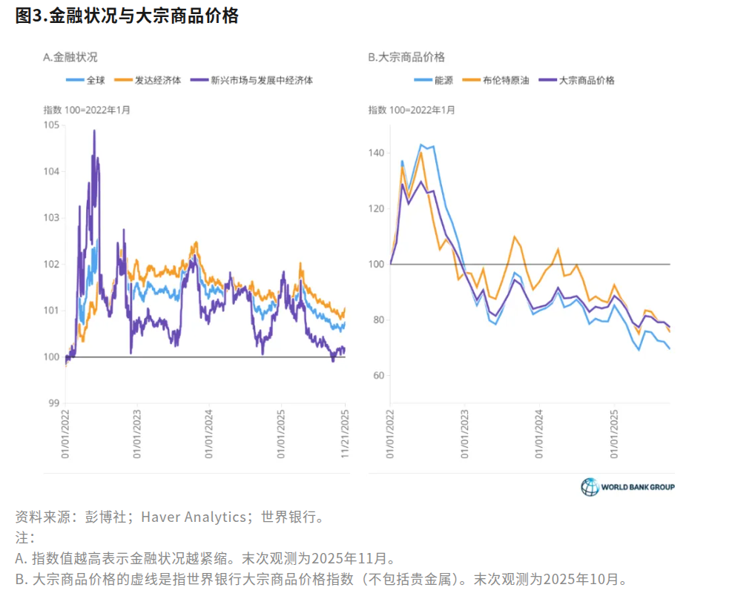Click the World Bank Group globe logo
732x596 pixels.
590,489
